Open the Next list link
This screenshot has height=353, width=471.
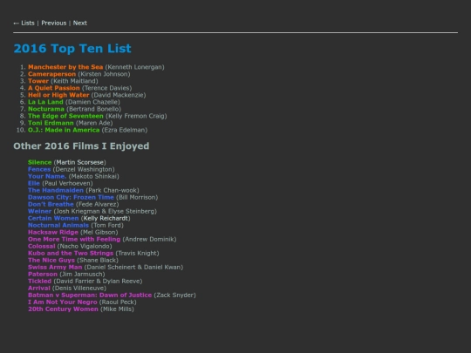[80, 24]
